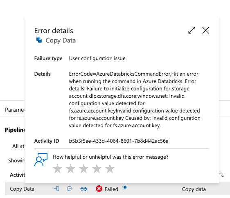Click the helpfulness question text
Image resolution: width=230 pixels, height=198 pixels.
pyautogui.click(x=110, y=157)
